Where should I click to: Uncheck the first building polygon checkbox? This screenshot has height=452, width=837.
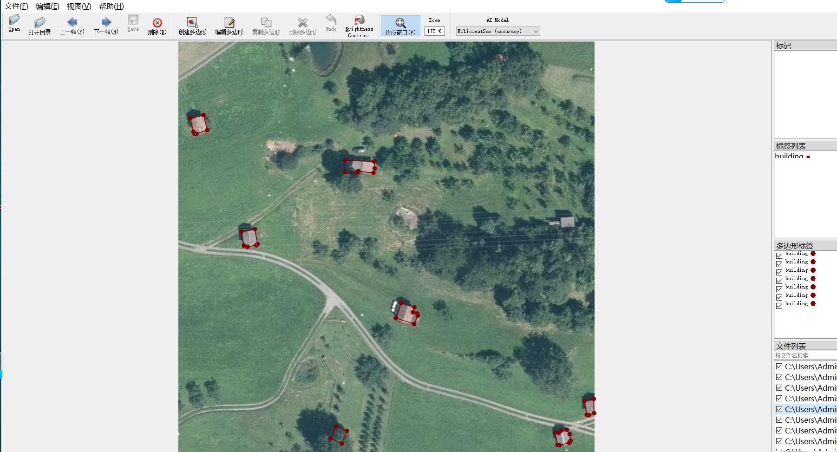click(779, 255)
